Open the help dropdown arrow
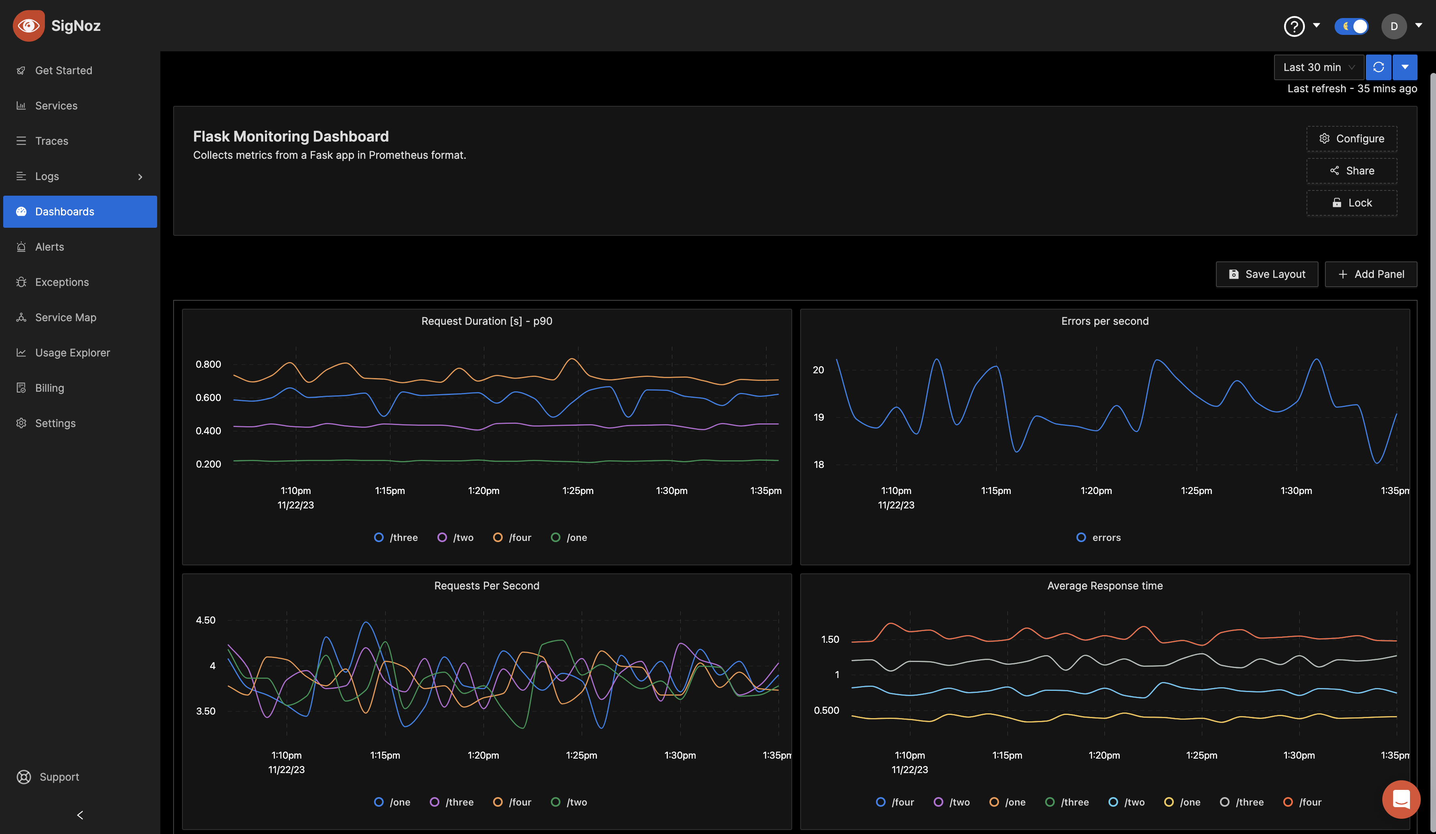 (1317, 26)
